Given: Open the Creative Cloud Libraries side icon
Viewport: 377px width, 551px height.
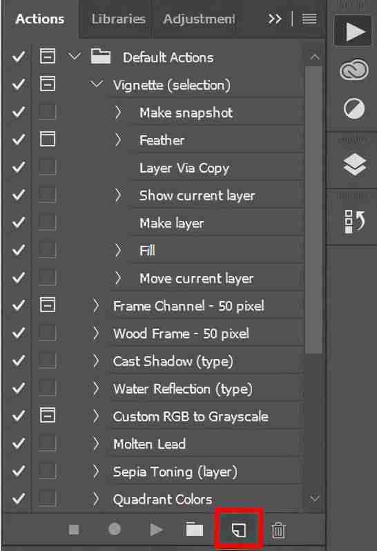Looking at the screenshot, I should tap(354, 70).
